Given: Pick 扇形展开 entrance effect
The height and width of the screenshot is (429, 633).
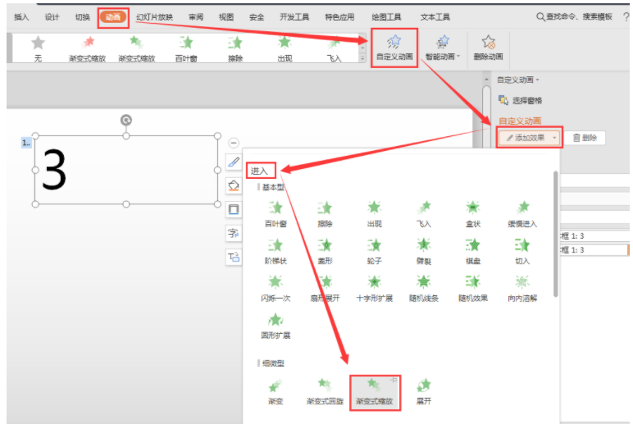Looking at the screenshot, I should click(x=325, y=289).
